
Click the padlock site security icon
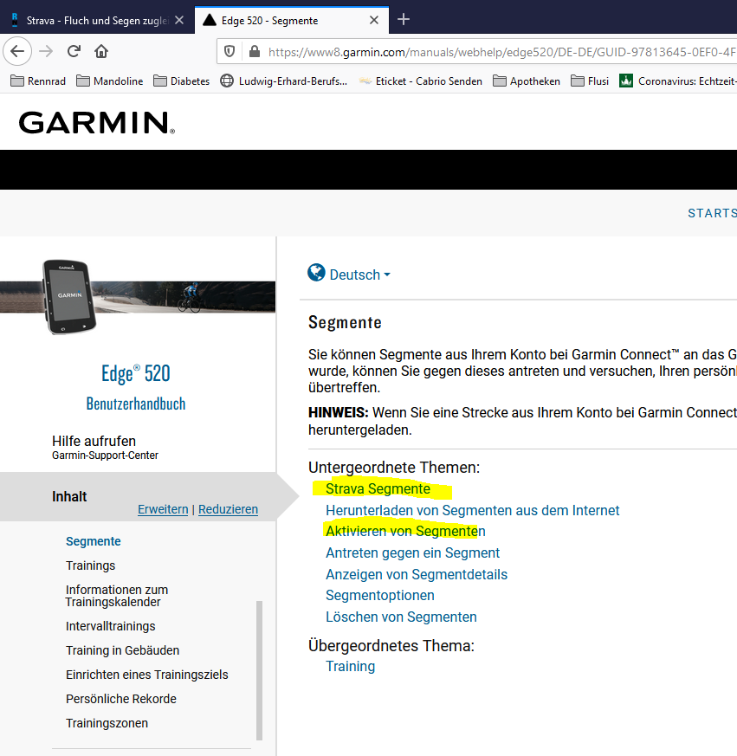coord(254,52)
